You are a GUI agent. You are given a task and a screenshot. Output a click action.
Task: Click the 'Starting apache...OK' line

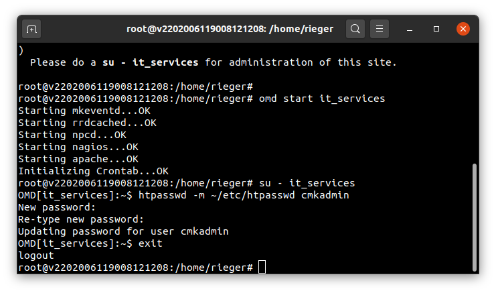point(78,159)
